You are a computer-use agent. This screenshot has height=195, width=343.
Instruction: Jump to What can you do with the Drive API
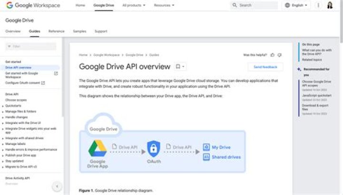(317, 52)
